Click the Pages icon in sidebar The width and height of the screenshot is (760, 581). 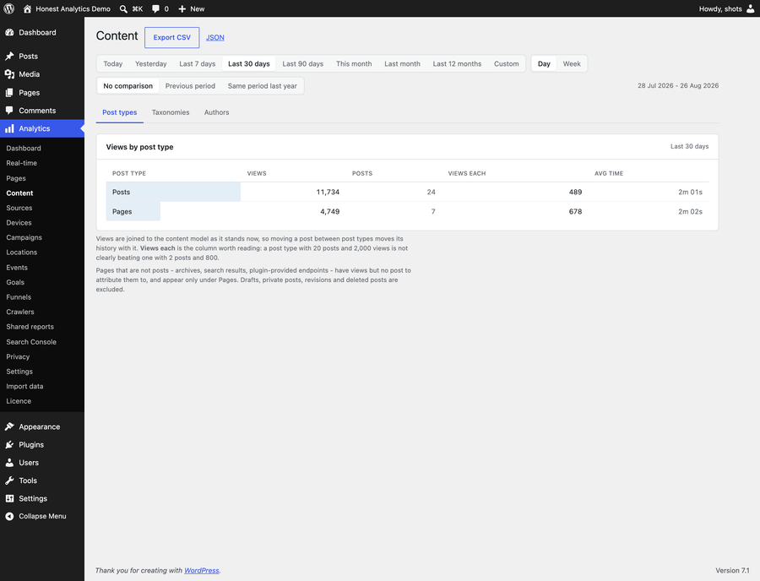[x=9, y=93]
